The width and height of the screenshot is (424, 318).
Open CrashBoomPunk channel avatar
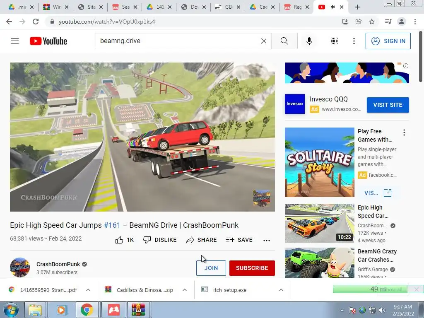tap(20, 268)
